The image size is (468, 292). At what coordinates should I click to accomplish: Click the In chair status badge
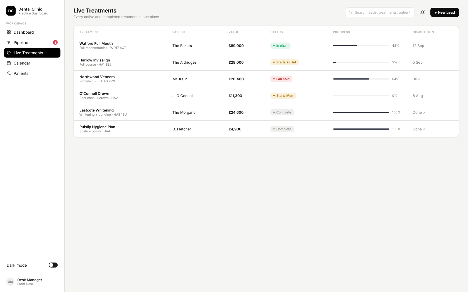[x=281, y=46]
